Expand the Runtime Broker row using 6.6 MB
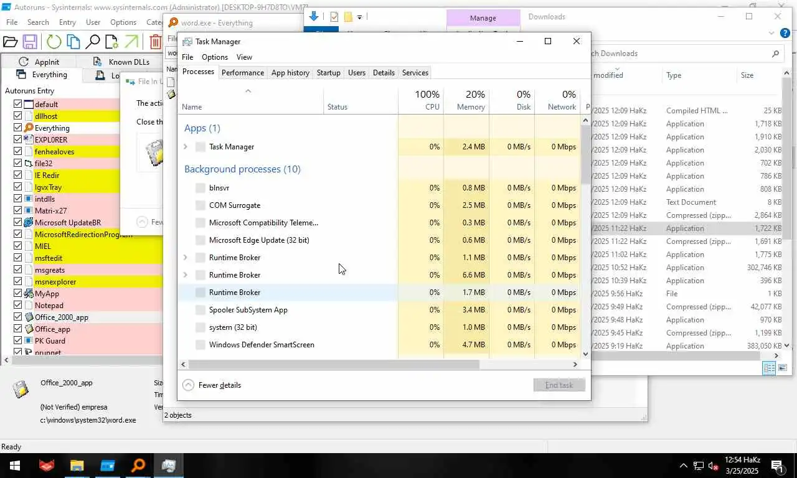Viewport: 797px width, 478px height. coord(186,275)
